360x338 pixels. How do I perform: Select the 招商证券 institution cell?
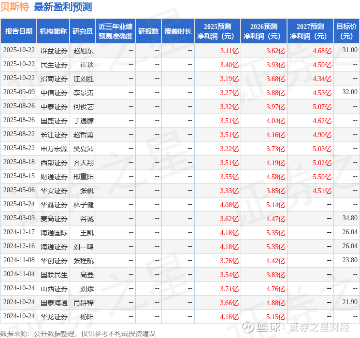pos(54,79)
